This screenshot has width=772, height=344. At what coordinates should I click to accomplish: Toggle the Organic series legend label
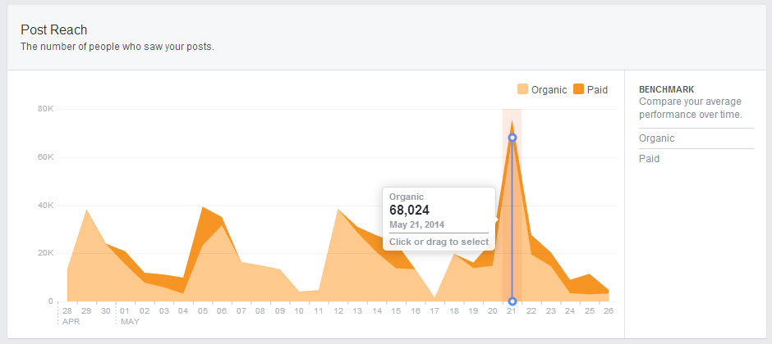(549, 89)
